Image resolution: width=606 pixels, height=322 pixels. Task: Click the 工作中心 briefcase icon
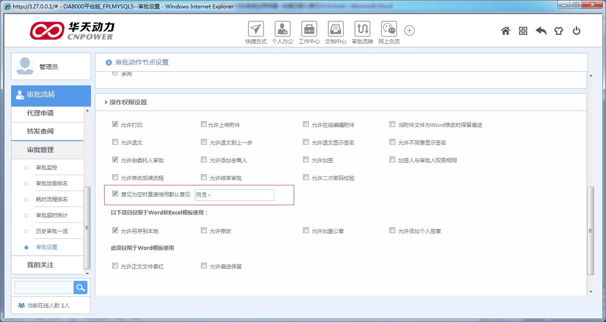309,29
